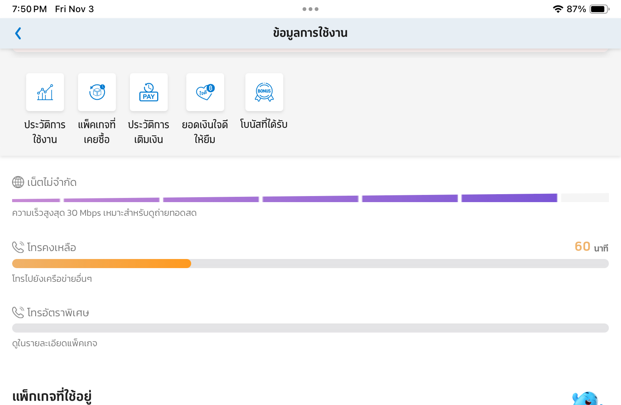Tap โทรไปยังเครือข่ายอื่นๆ description
621x405 pixels.
pos(52,279)
